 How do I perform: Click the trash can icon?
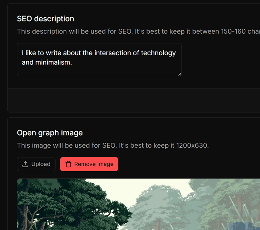(68, 164)
